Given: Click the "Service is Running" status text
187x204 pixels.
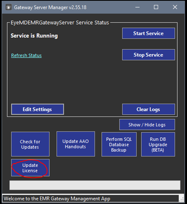Looking at the screenshot, I should pos(34,36).
